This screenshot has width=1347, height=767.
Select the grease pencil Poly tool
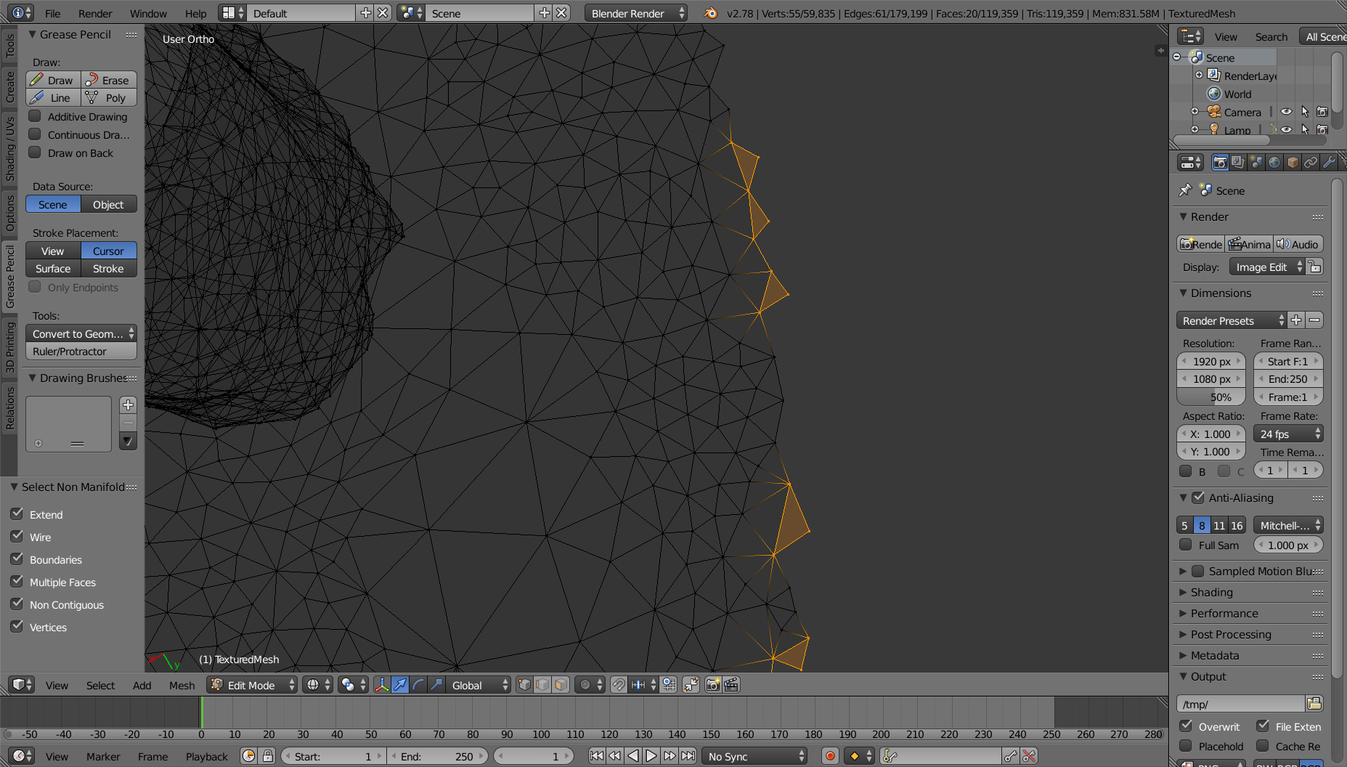109,97
